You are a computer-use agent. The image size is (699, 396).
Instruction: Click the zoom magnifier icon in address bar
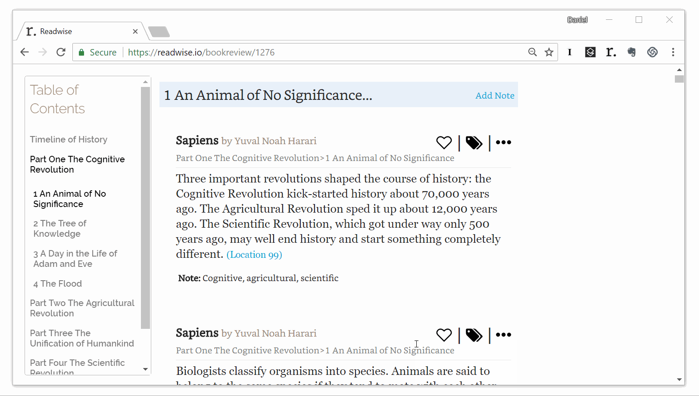tap(533, 52)
